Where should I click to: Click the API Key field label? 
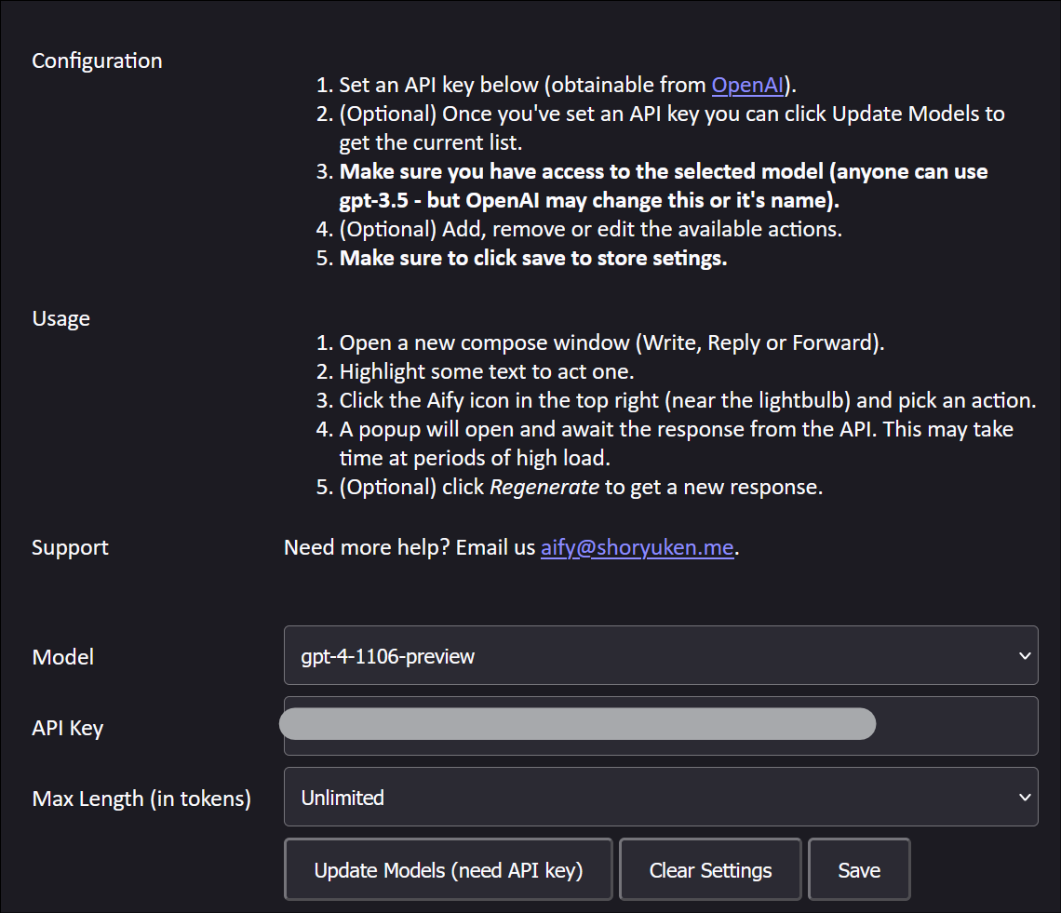pos(67,728)
